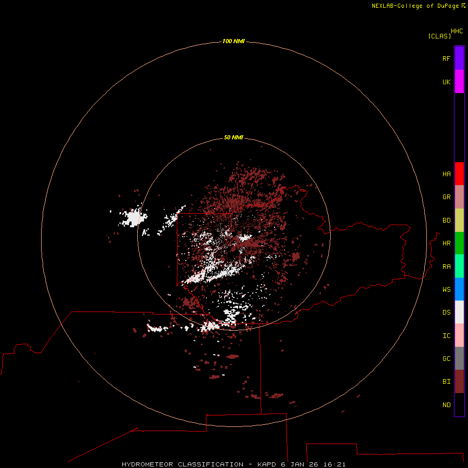Click the HHC product code text

(457, 31)
